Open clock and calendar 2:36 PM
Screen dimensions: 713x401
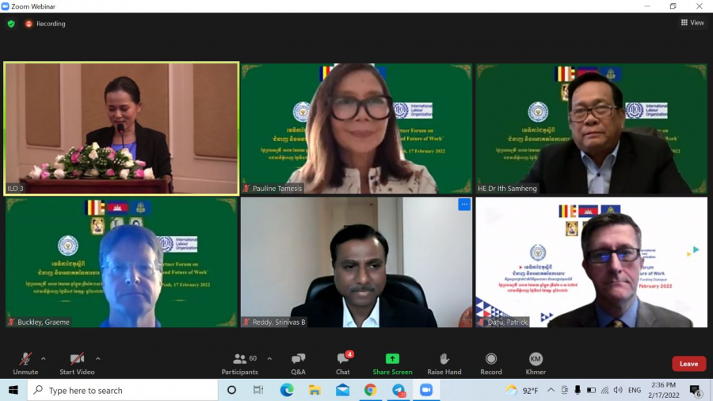[x=663, y=390]
